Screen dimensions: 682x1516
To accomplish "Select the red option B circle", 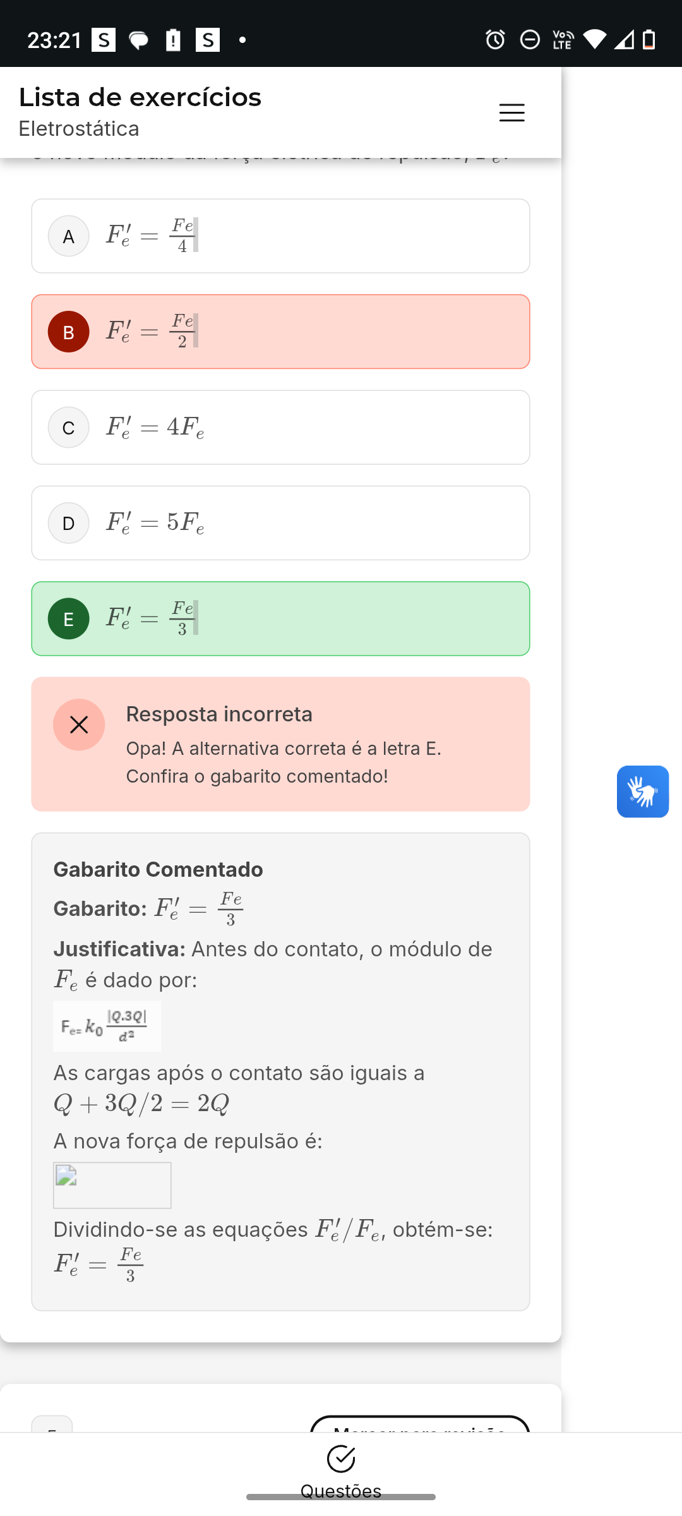I will (68, 332).
